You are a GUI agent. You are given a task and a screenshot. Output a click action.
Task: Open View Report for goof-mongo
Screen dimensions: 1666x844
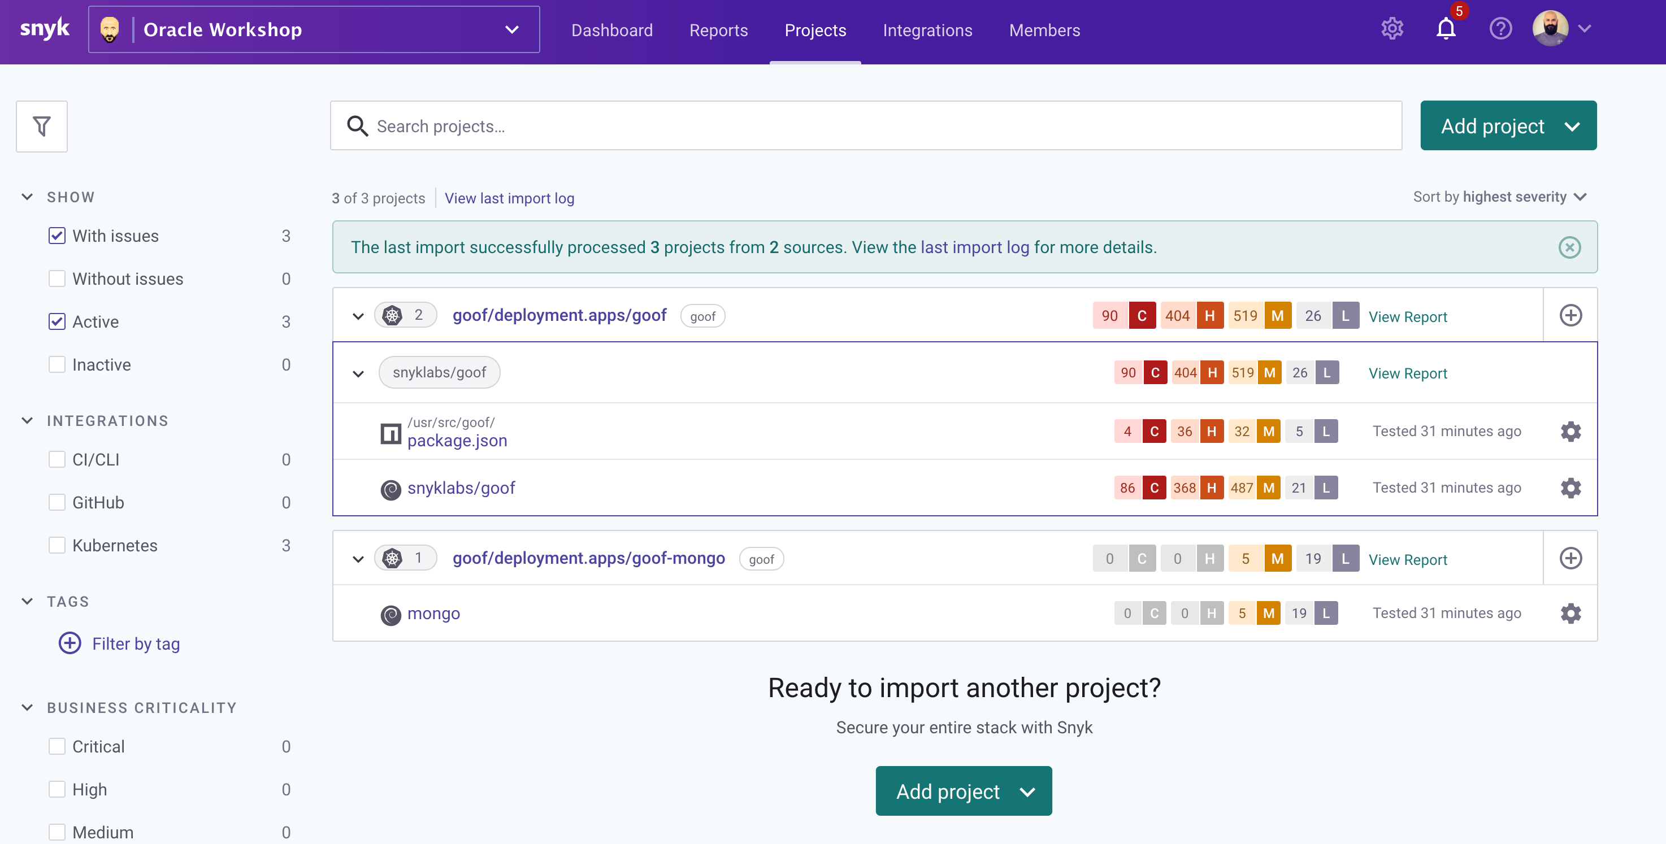tap(1407, 559)
